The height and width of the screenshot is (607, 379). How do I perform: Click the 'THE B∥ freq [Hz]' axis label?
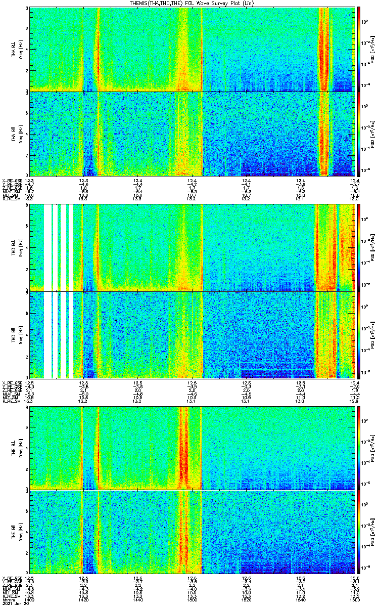[16, 532]
